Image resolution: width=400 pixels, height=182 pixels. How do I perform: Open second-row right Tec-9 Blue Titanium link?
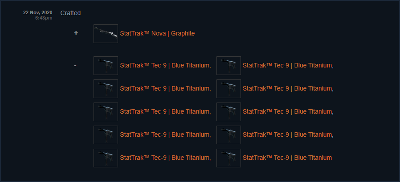287,89
